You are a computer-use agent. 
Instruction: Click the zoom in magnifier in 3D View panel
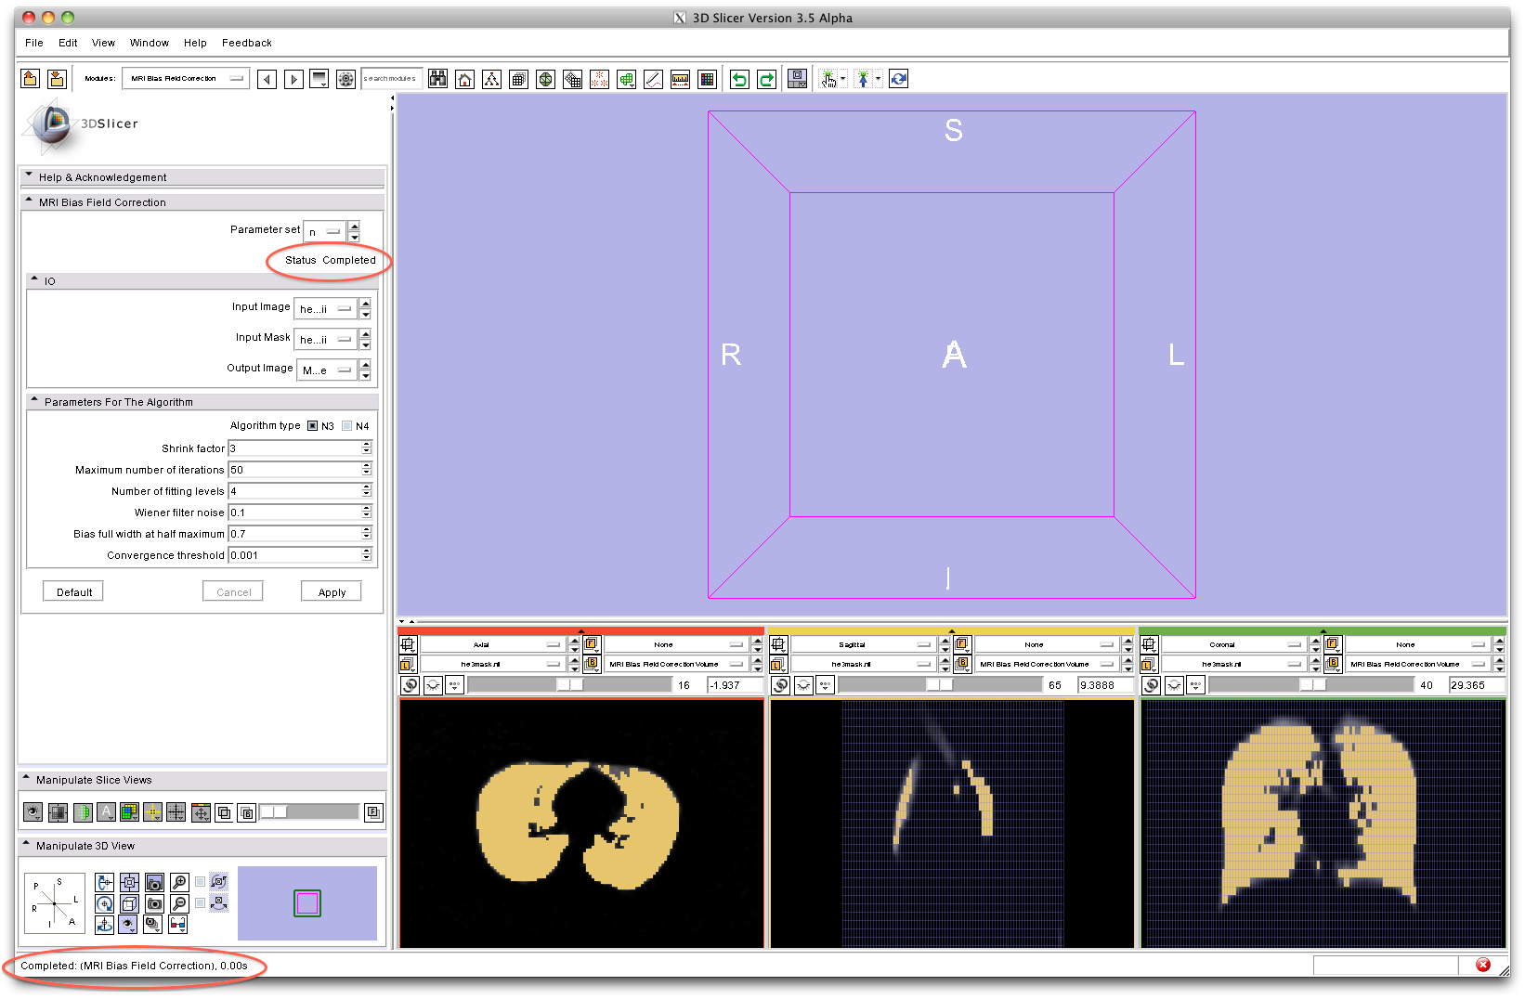(x=179, y=882)
